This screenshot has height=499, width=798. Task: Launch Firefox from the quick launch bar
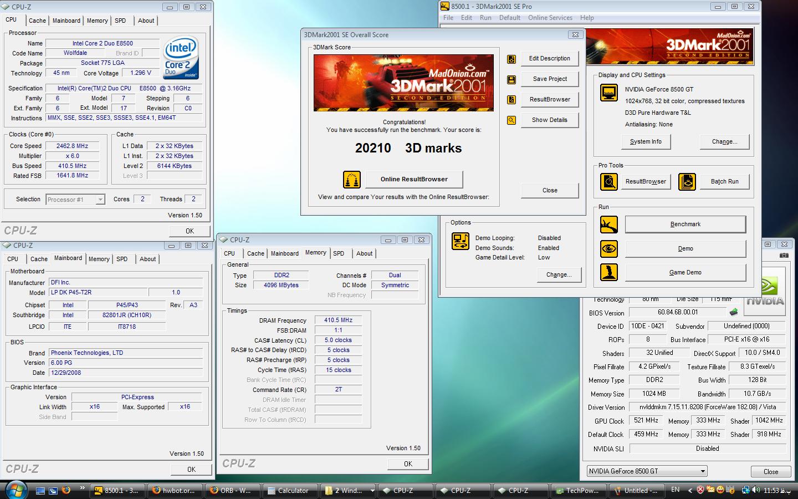point(66,490)
